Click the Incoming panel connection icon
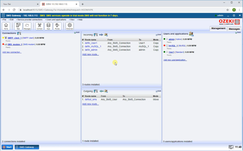The width and height of the screenshot is (243, 151). pyautogui.click(x=96, y=35)
